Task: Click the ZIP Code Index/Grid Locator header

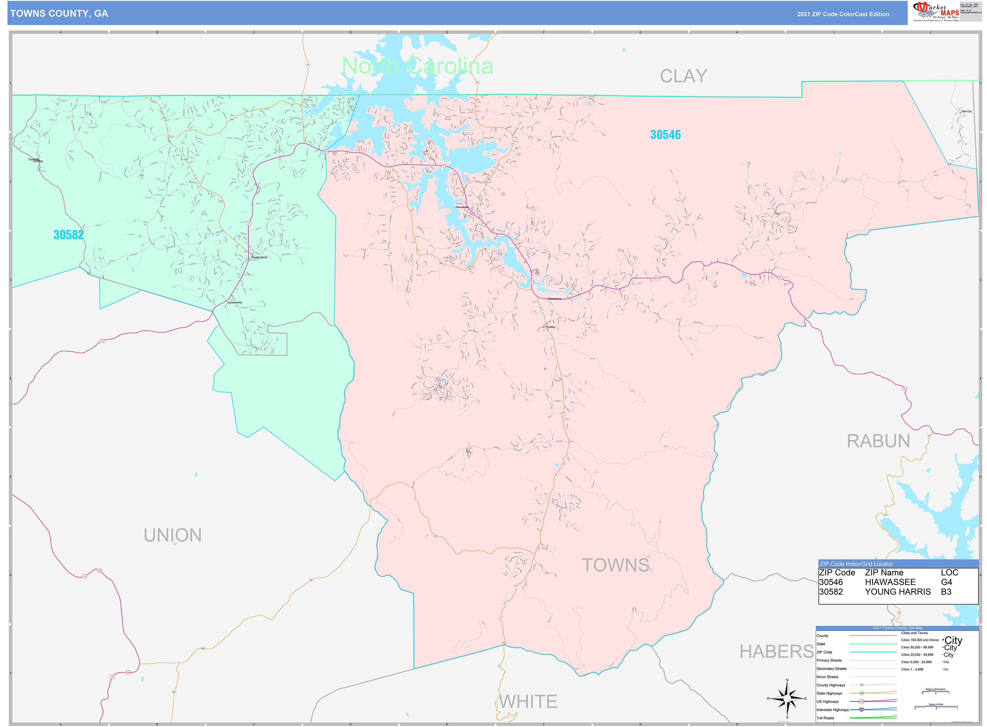Action: click(856, 564)
